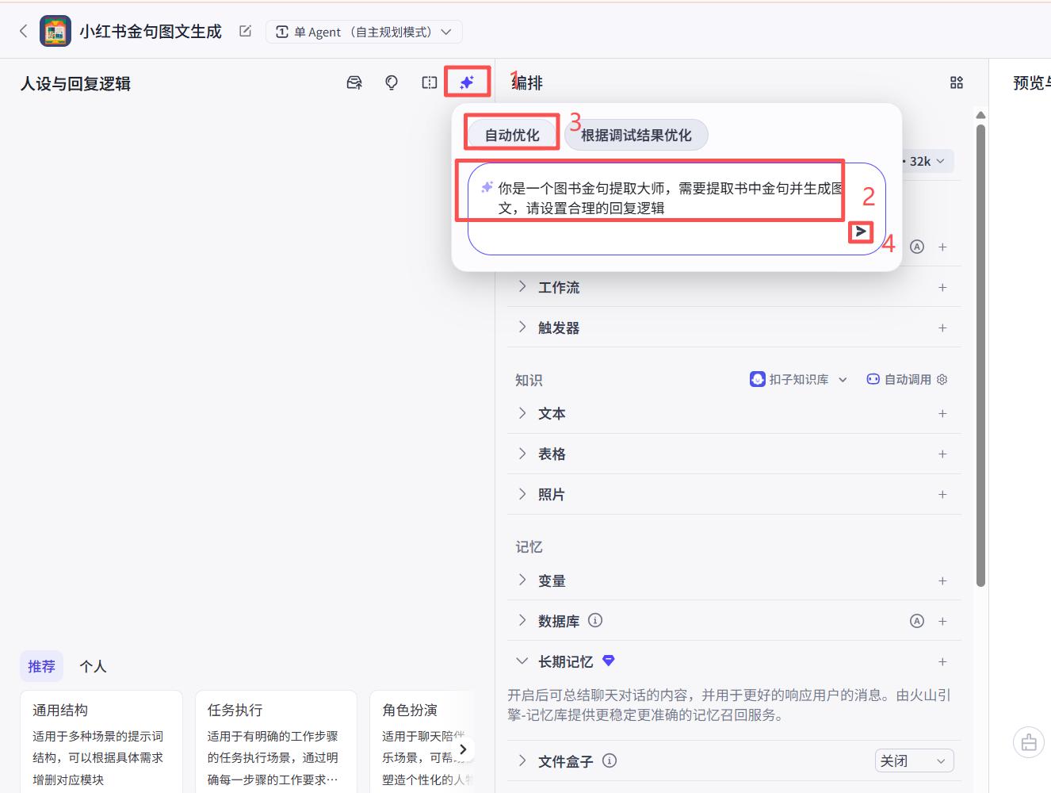Open the 单 Agent 自主规划模式 dropdown
The height and width of the screenshot is (793, 1051).
pos(364,32)
